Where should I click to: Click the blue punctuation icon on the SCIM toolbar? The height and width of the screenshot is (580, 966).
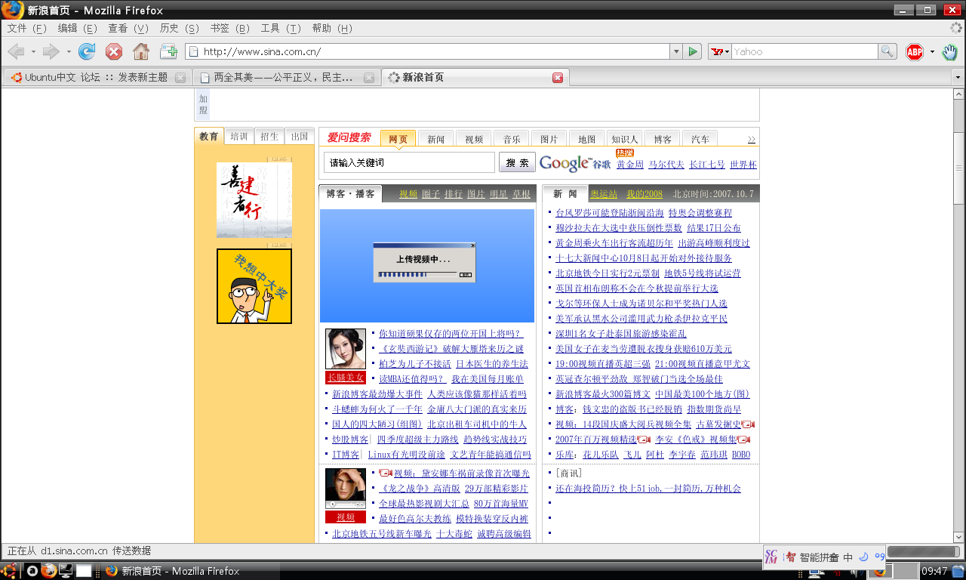[x=879, y=557]
